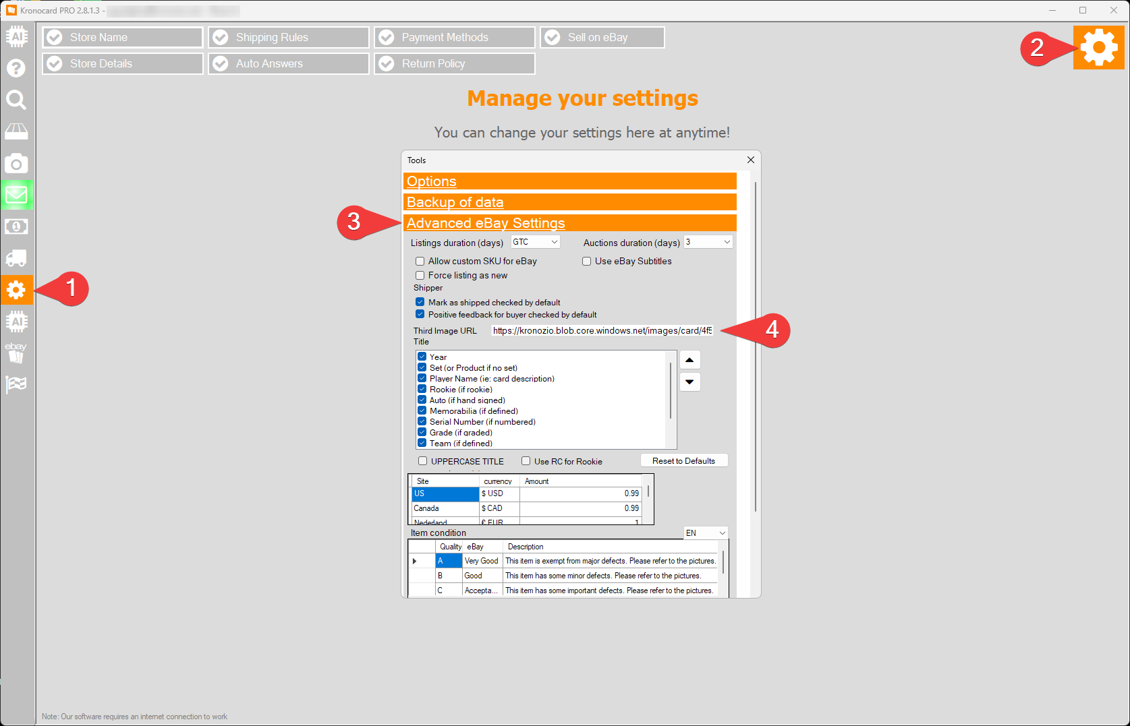Collapse the Advanced eBay Settings section
1130x726 pixels.
570,223
